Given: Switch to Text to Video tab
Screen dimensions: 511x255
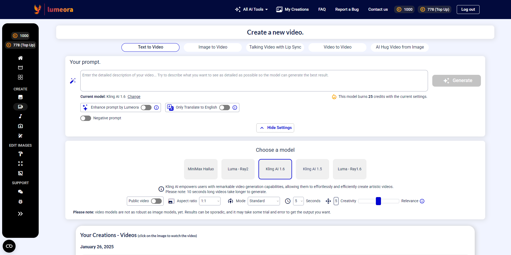Looking at the screenshot, I should tap(150, 47).
